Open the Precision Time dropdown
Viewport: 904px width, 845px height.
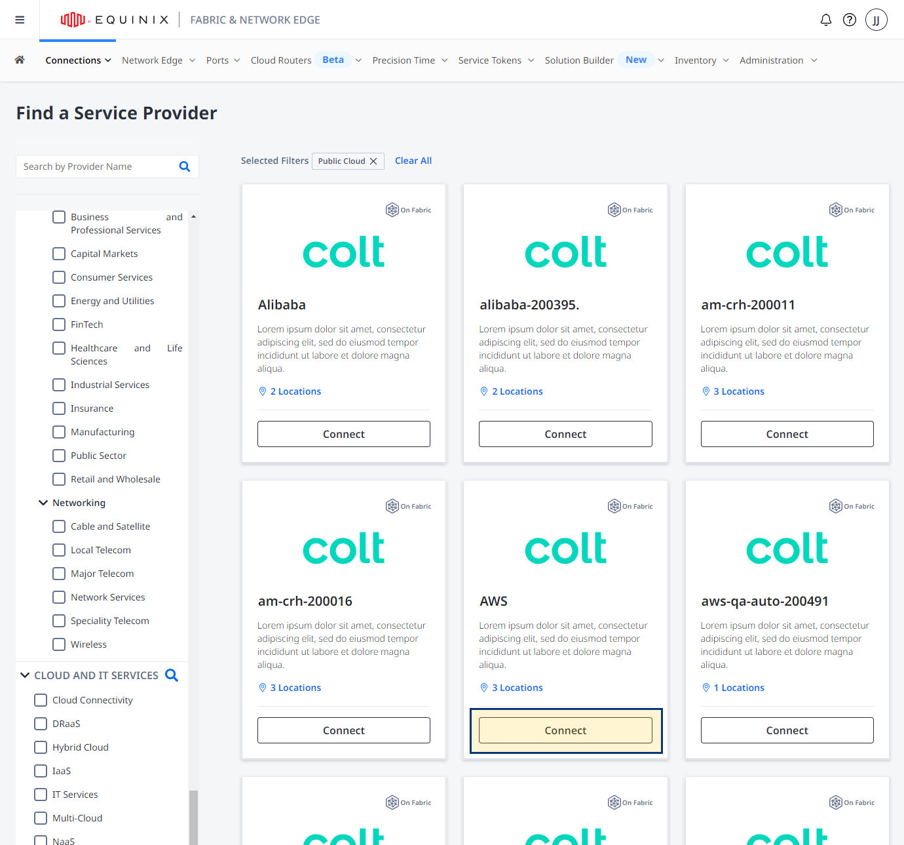pyautogui.click(x=410, y=60)
